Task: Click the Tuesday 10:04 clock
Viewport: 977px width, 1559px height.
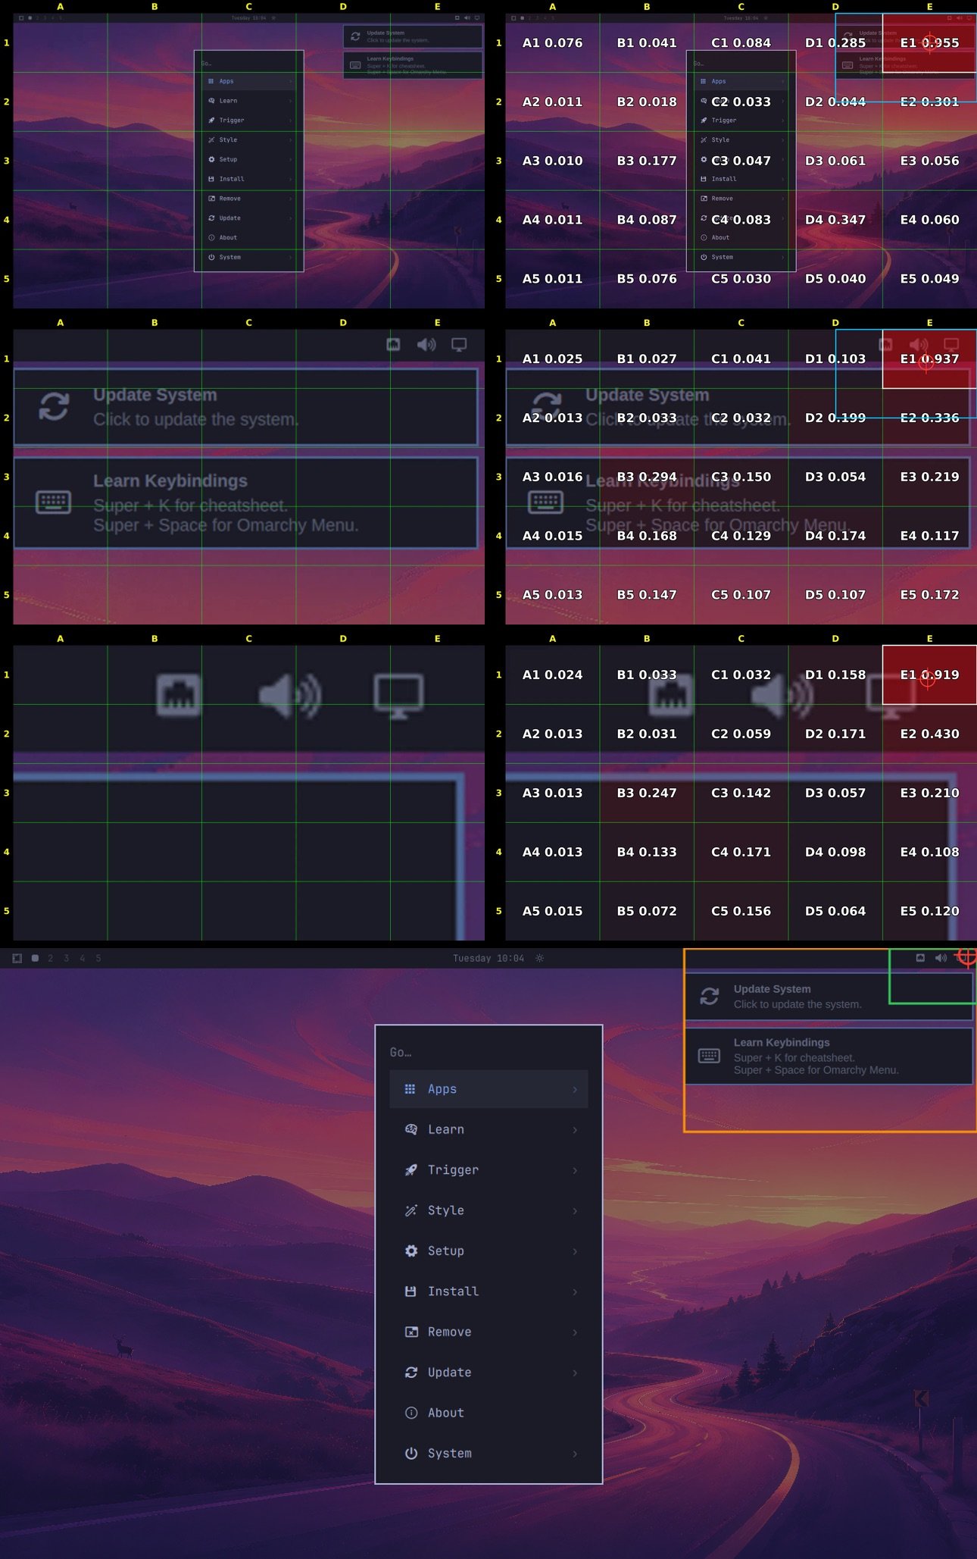Action: [488, 958]
